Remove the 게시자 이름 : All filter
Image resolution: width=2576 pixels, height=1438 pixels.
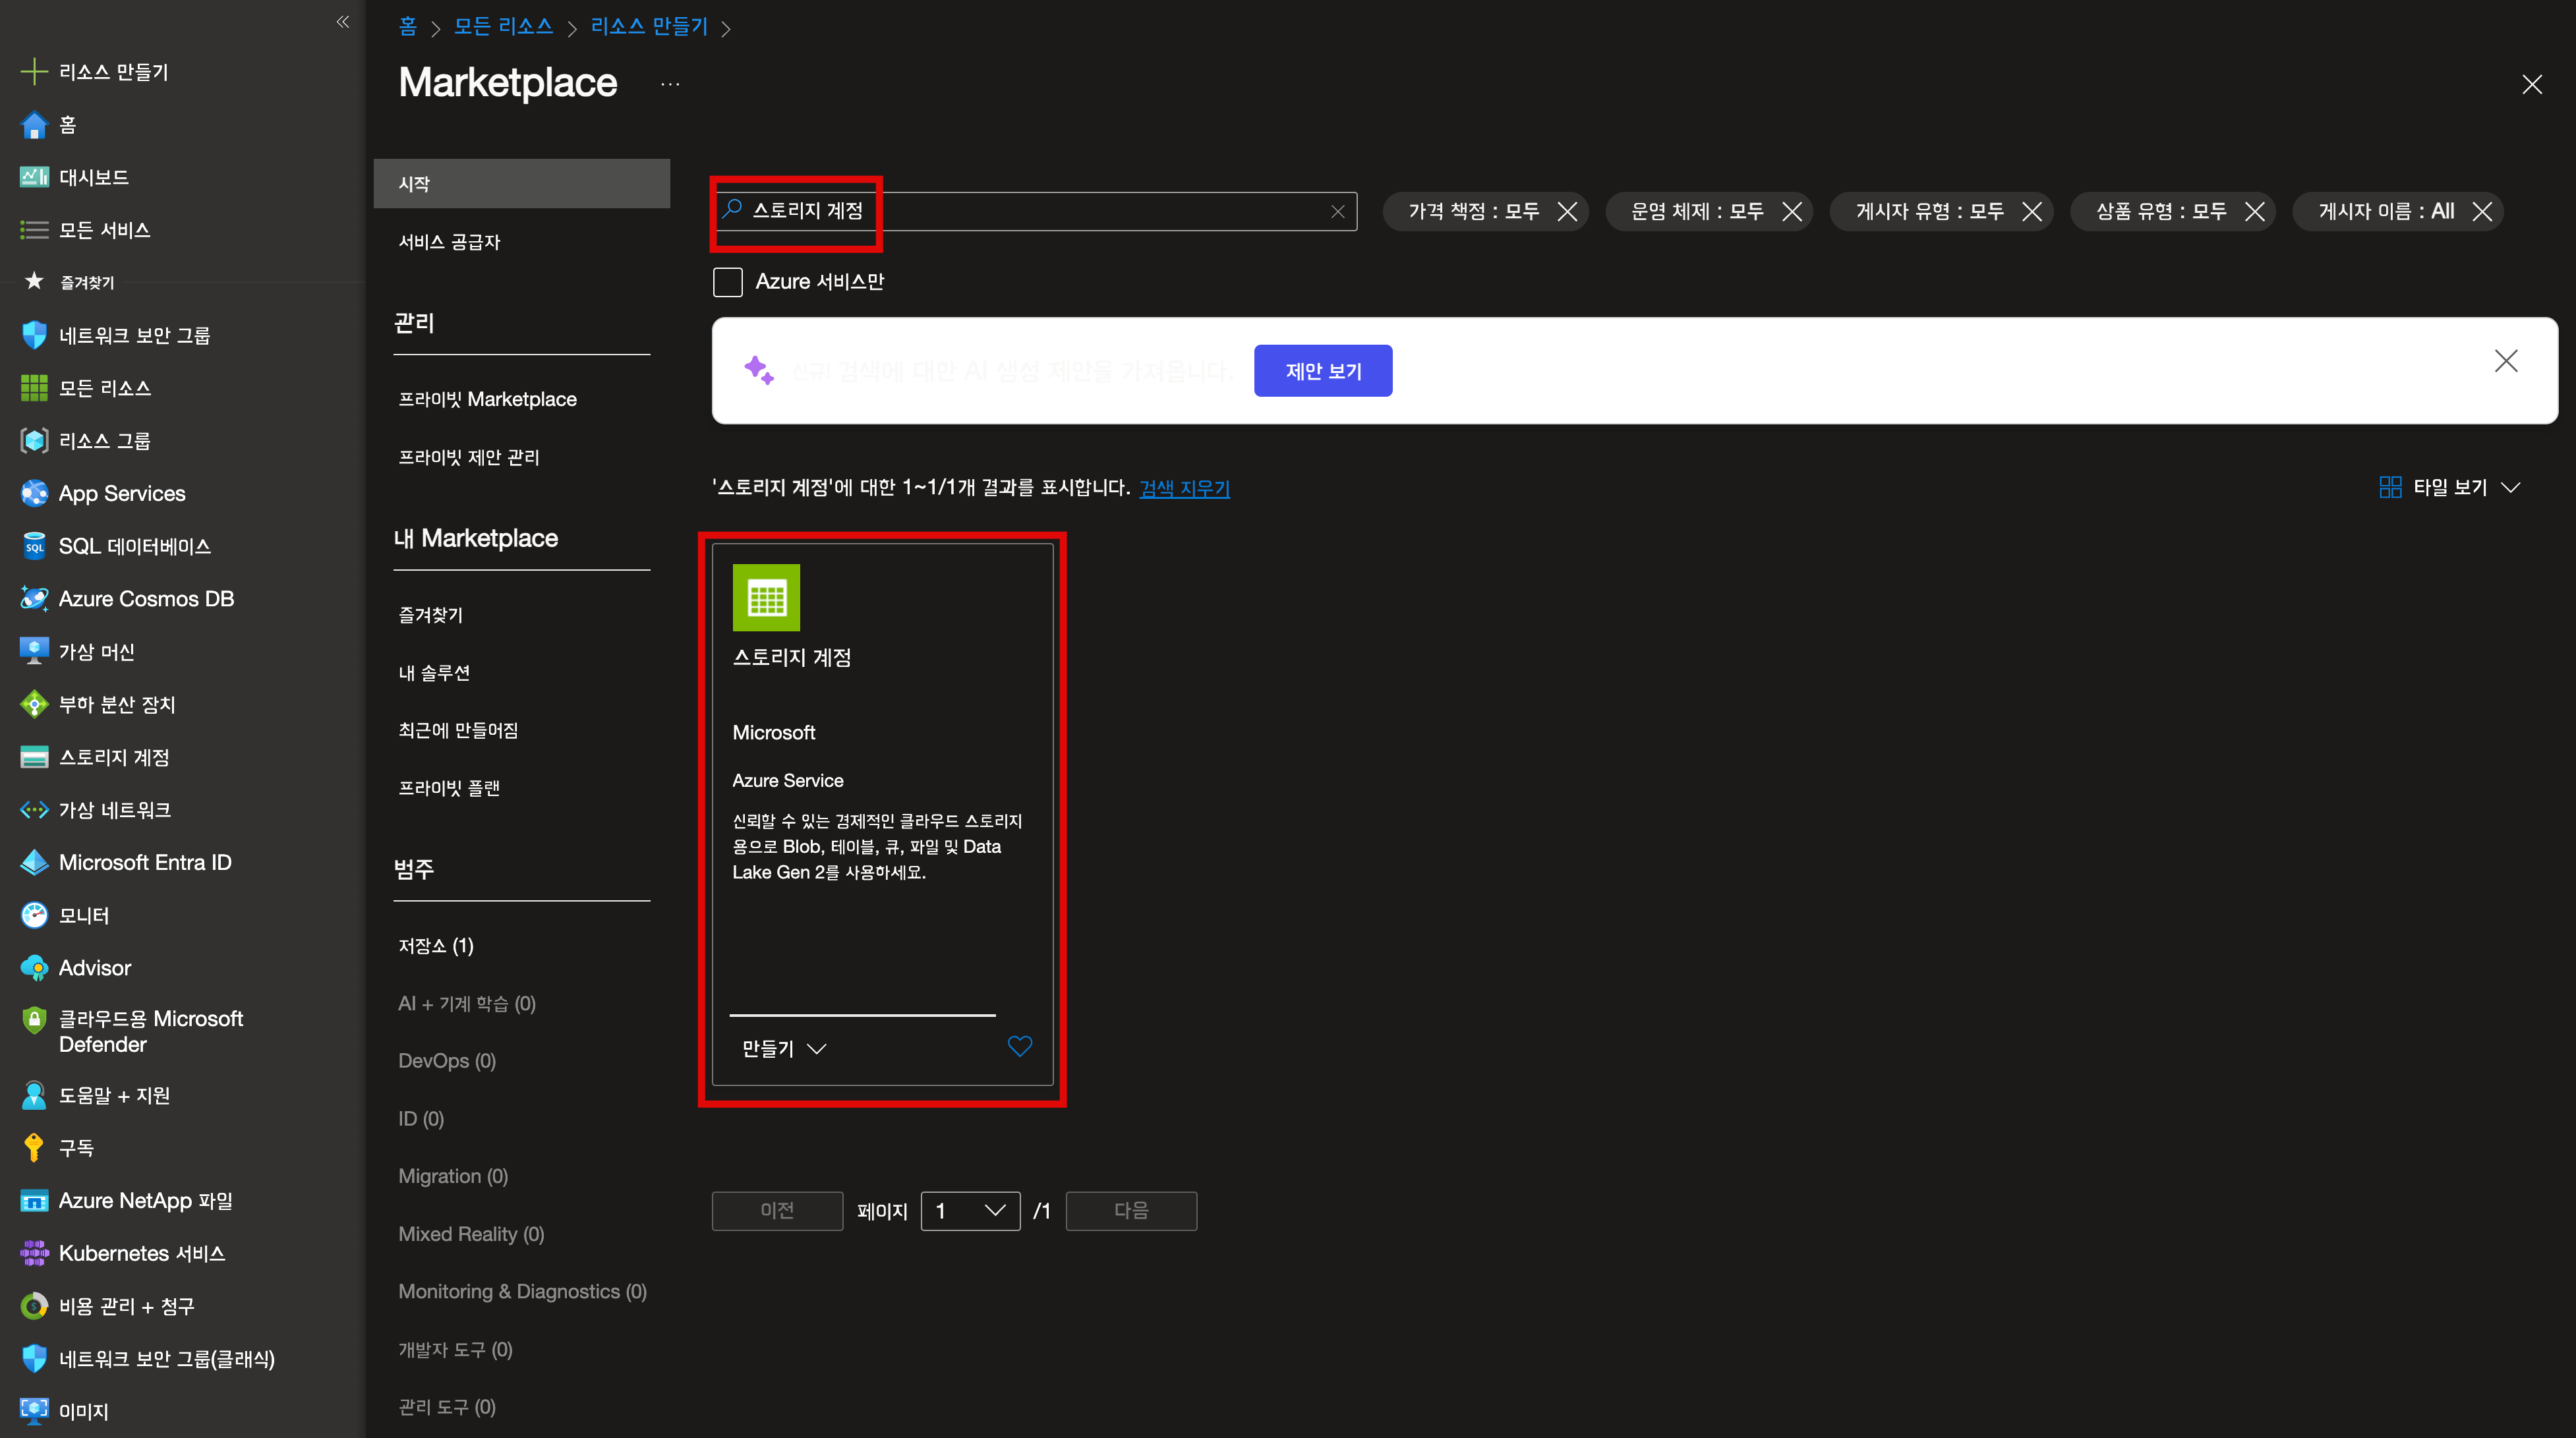2482,211
